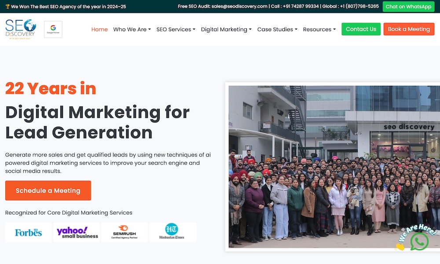
Task: Expand the Who We Are dropdown
Action: [132, 29]
